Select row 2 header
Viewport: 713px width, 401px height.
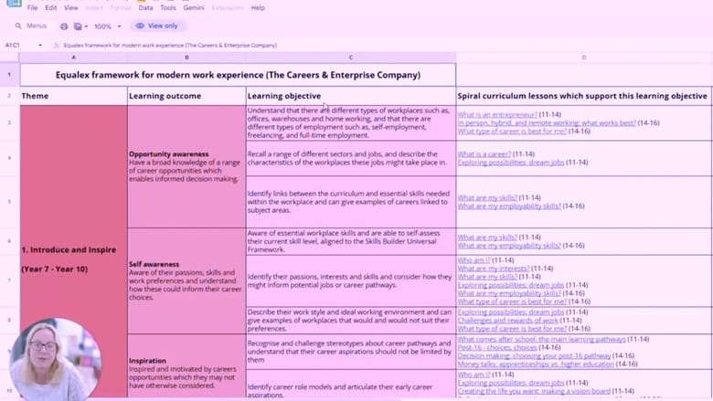[x=9, y=96]
